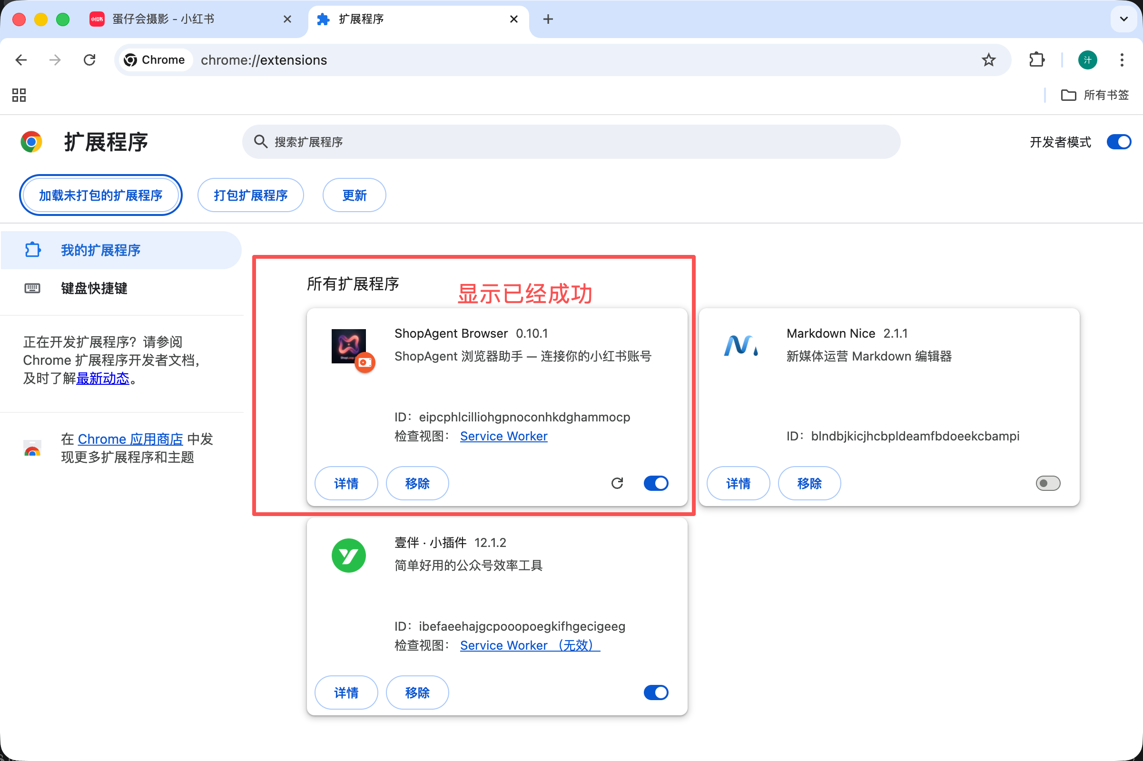Reload the page with the refresh button
The image size is (1143, 761).
[x=89, y=60]
